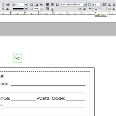Open the object style dropdown arrow

click(85, 5)
